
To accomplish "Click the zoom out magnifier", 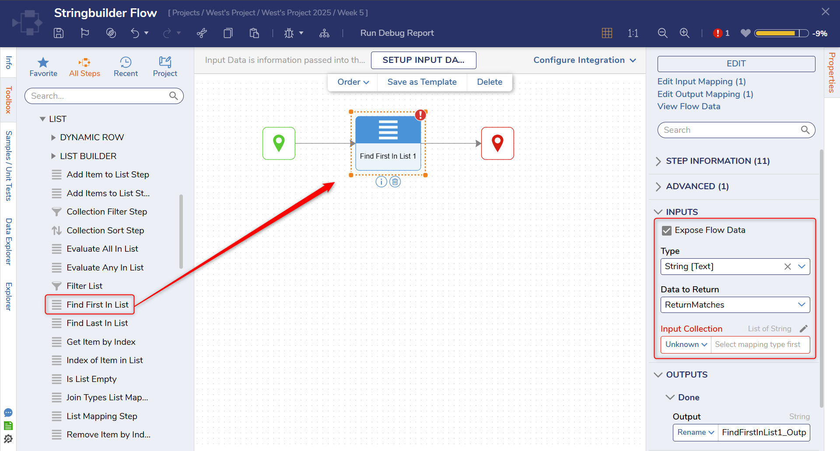I will click(662, 33).
